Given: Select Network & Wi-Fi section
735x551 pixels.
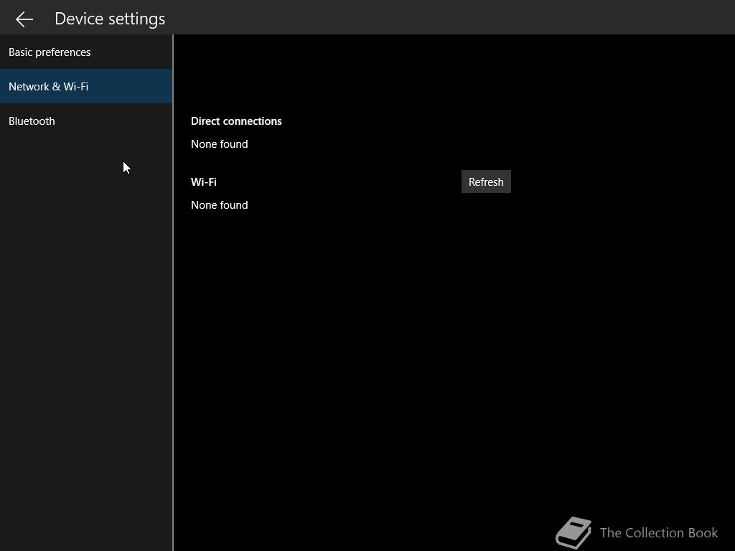Looking at the screenshot, I should 86,86.
